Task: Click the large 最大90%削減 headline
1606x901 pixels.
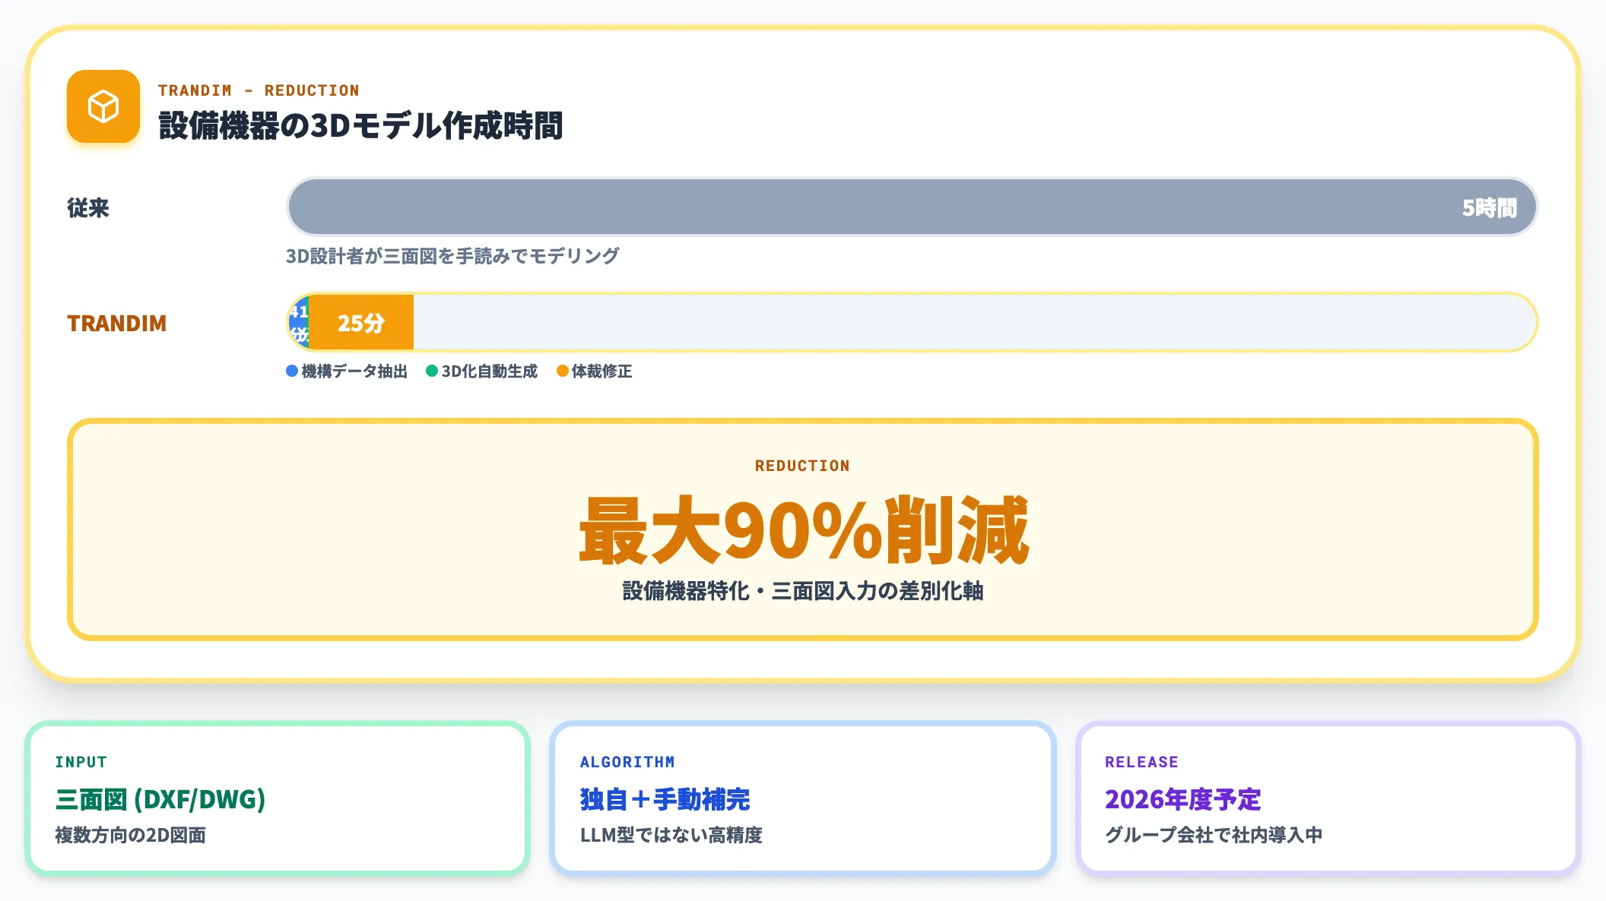Action: (x=803, y=530)
